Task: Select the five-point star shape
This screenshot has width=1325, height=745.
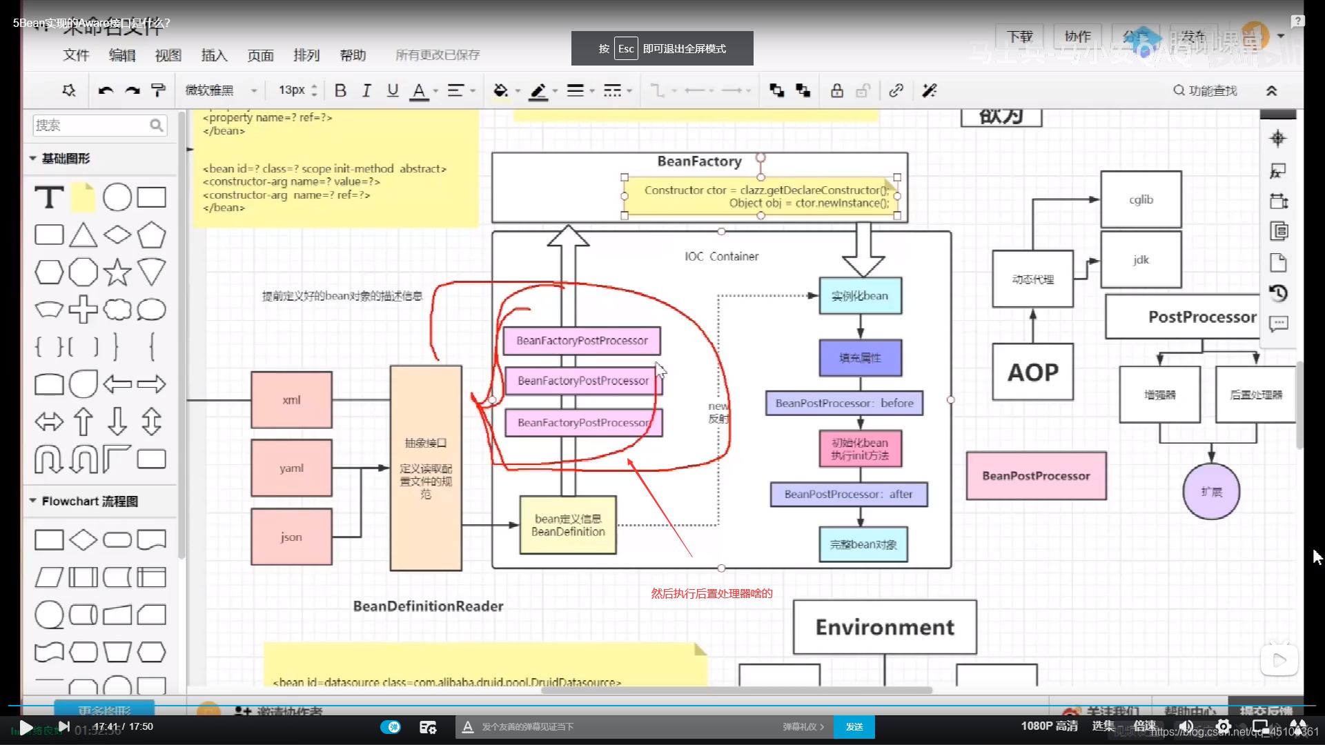Action: [117, 272]
